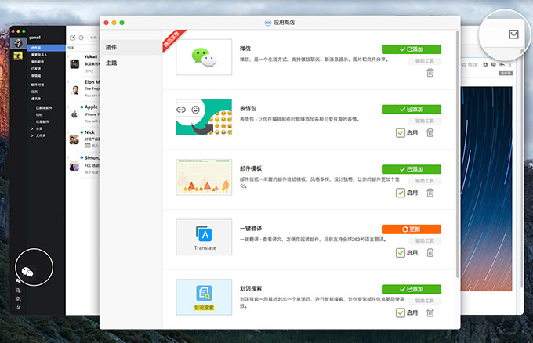Switch to the yellow second account avatar

click(x=18, y=56)
